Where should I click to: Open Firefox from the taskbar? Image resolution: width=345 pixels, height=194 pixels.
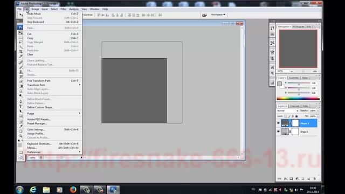coord(73,190)
